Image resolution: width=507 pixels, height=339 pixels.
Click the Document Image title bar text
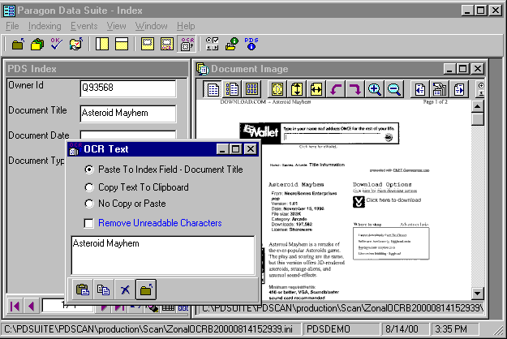point(249,69)
